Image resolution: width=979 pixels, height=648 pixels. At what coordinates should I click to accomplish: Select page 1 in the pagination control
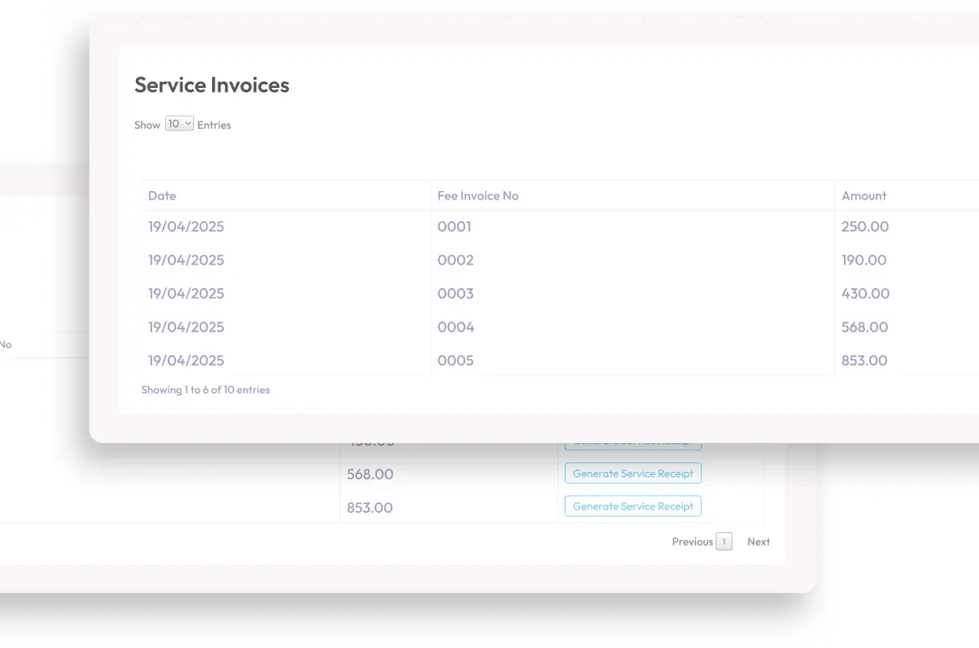724,541
